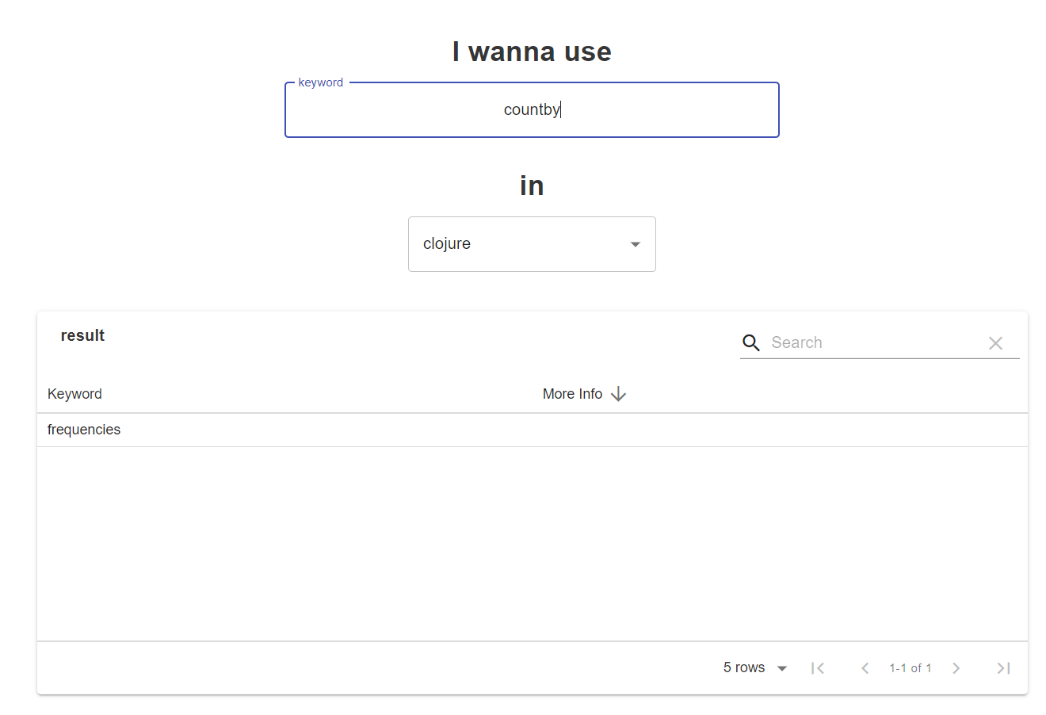Click inside the keyword input containing countby
This screenshot has width=1046, height=715.
[x=532, y=109]
